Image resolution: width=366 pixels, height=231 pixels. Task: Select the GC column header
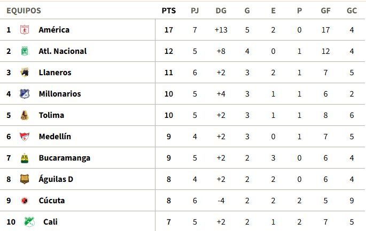point(352,11)
